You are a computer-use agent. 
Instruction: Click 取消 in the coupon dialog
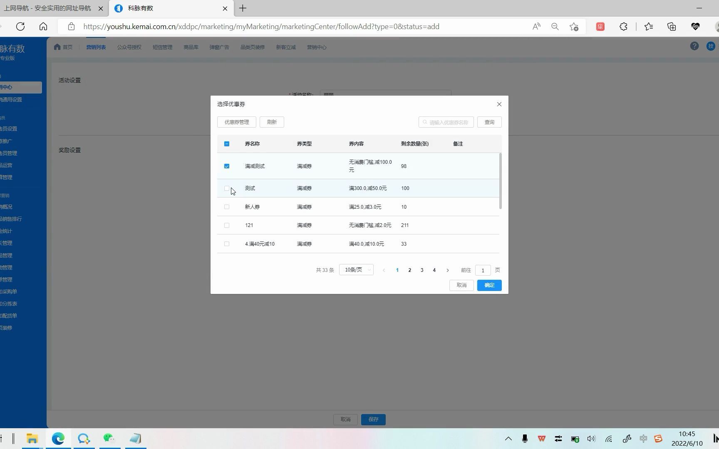click(461, 285)
